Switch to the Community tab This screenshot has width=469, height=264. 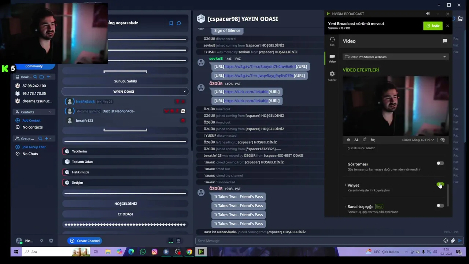tap(34, 66)
